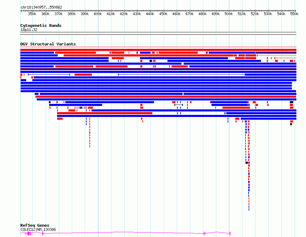Click the 18p11.32 band label
This screenshot has width=306, height=237.
(29, 30)
